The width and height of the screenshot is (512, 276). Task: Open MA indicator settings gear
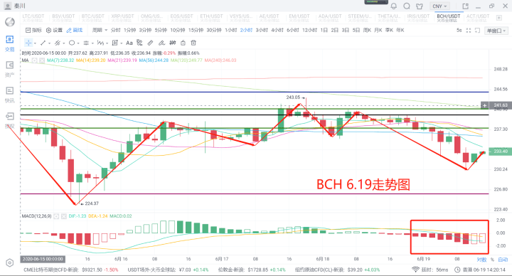pos(35,60)
